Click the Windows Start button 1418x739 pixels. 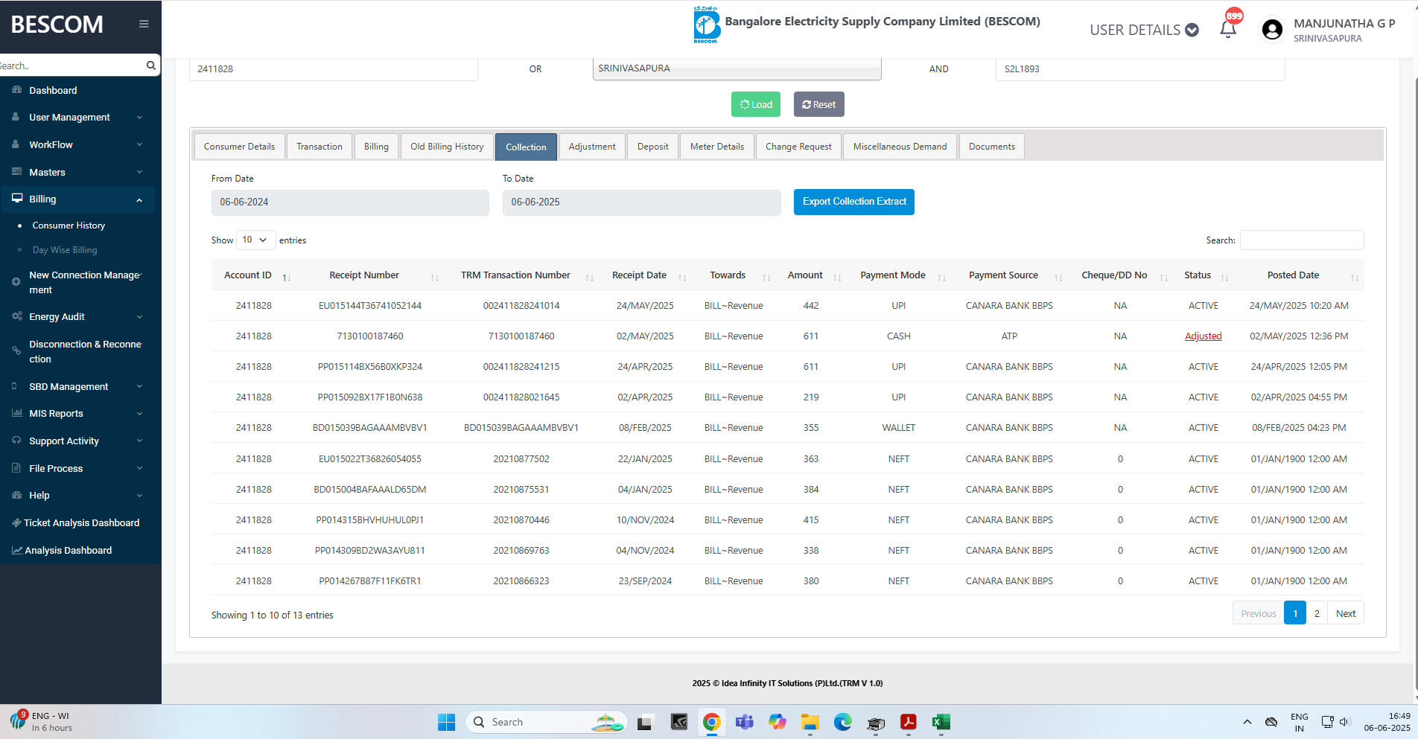(446, 722)
